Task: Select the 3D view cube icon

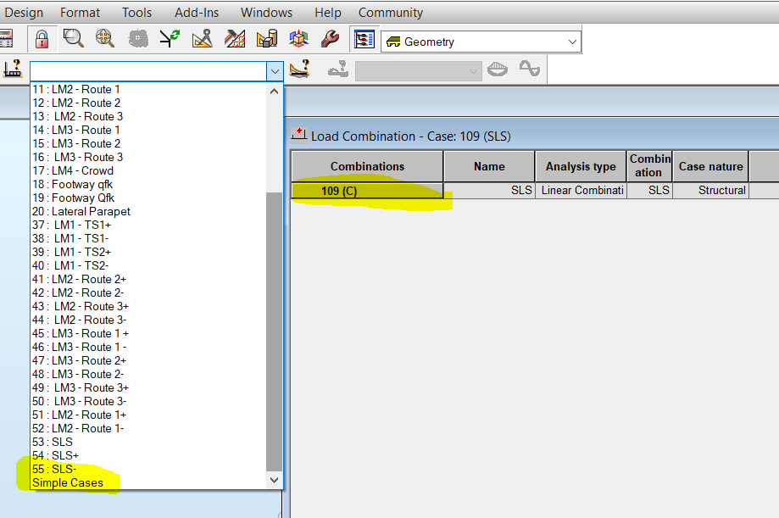Action: point(298,38)
